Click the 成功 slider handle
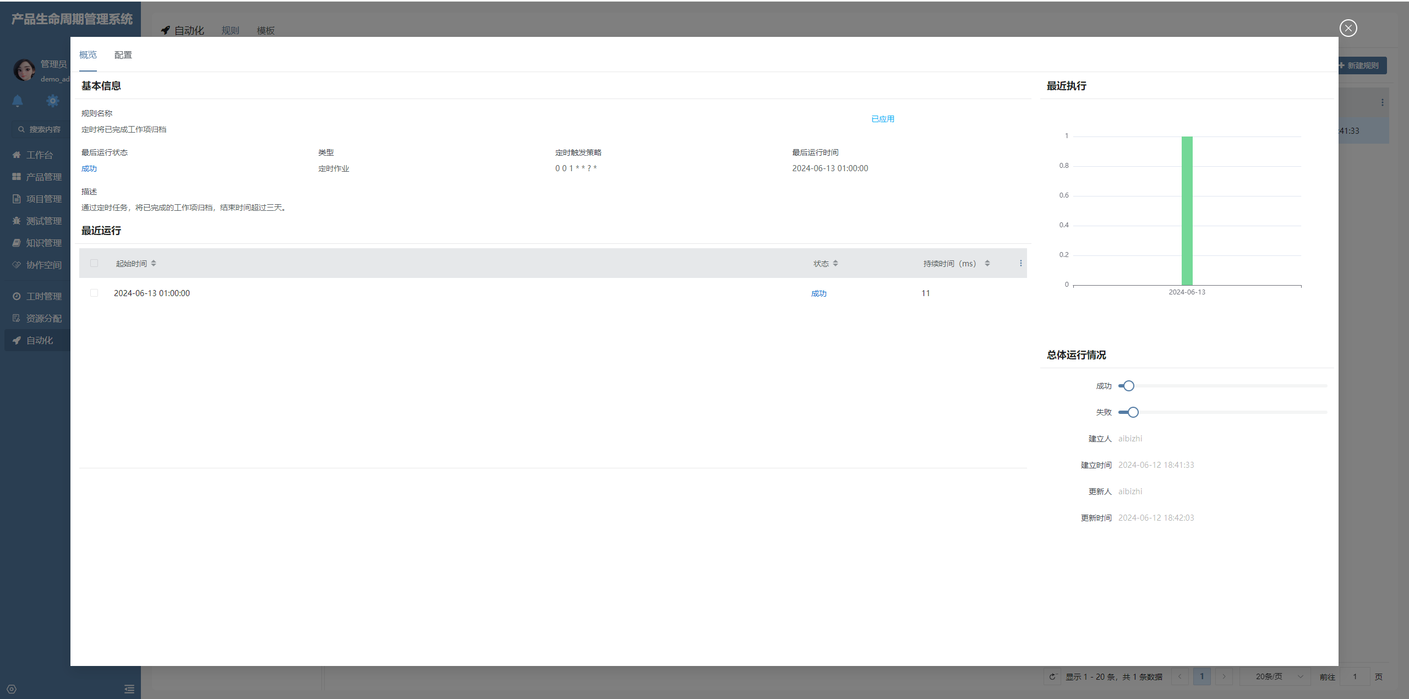Image resolution: width=1409 pixels, height=699 pixels. 1128,386
